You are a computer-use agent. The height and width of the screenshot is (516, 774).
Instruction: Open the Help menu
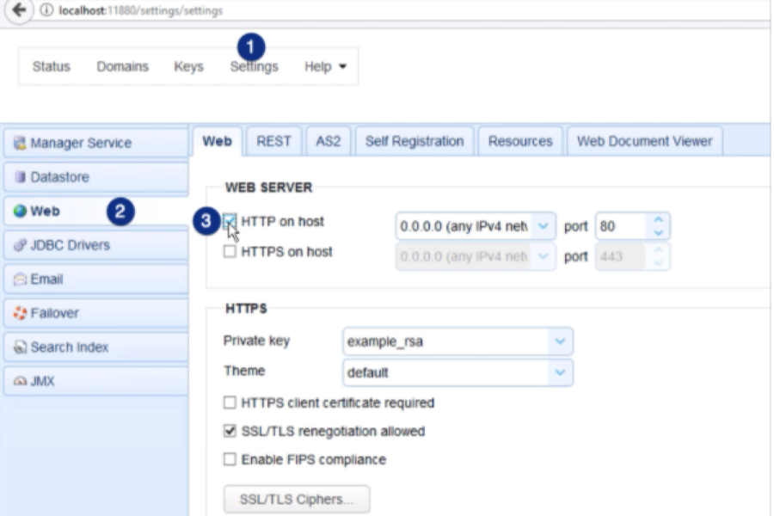pyautogui.click(x=325, y=67)
